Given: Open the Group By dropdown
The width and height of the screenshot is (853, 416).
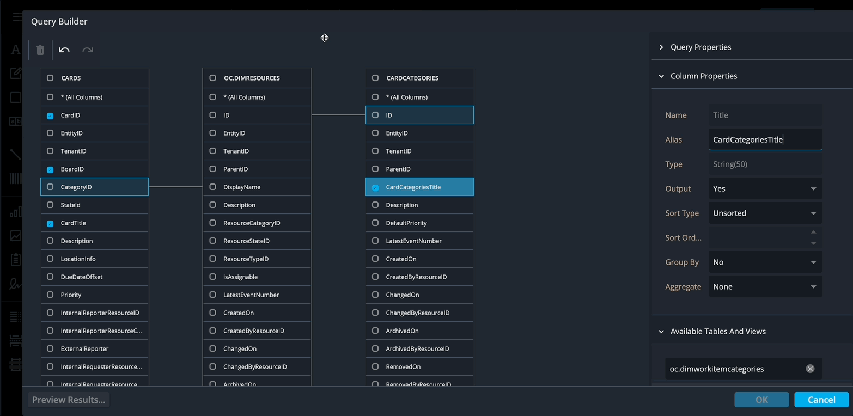Looking at the screenshot, I should click(765, 262).
